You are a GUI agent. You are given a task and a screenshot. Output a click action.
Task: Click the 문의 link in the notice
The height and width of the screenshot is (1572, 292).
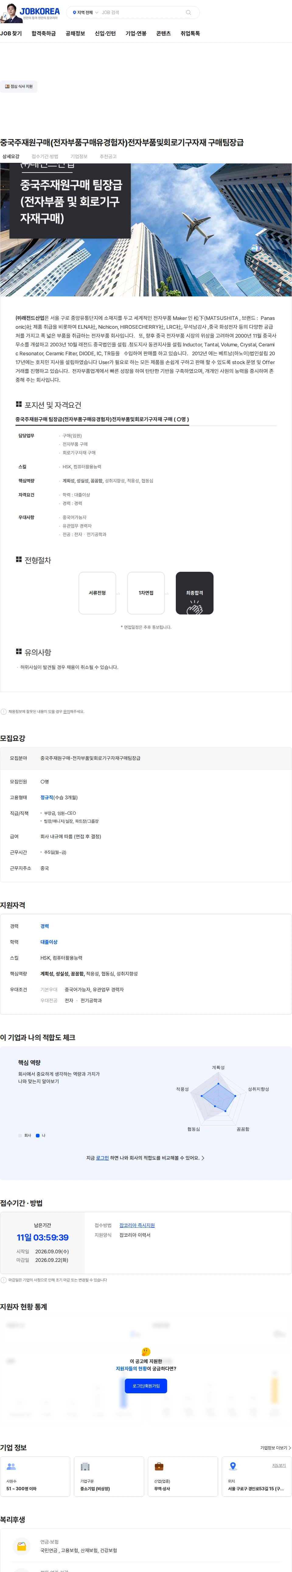(x=67, y=711)
